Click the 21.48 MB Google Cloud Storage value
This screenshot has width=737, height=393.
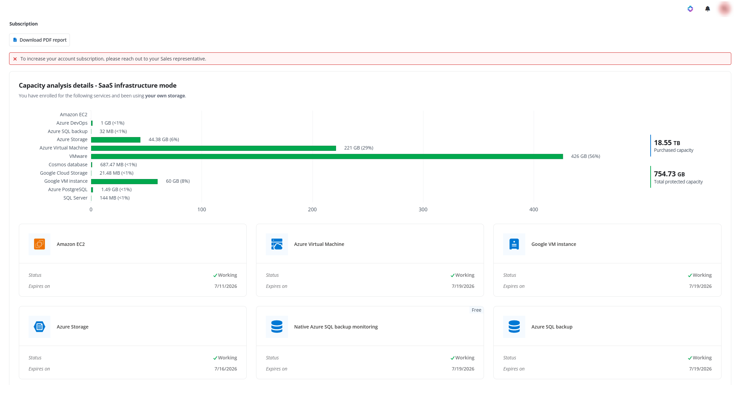click(x=116, y=173)
